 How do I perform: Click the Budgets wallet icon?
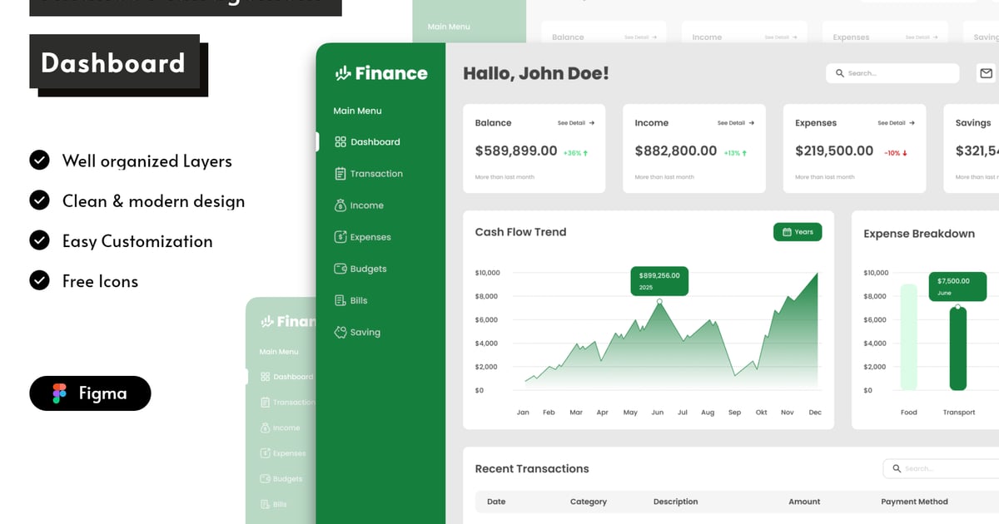(340, 269)
